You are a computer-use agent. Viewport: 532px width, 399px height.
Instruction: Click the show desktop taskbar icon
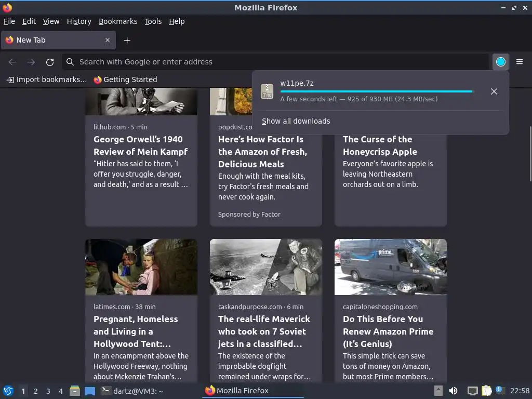89,391
